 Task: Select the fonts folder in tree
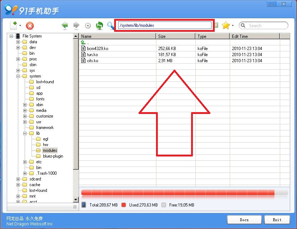40,99
